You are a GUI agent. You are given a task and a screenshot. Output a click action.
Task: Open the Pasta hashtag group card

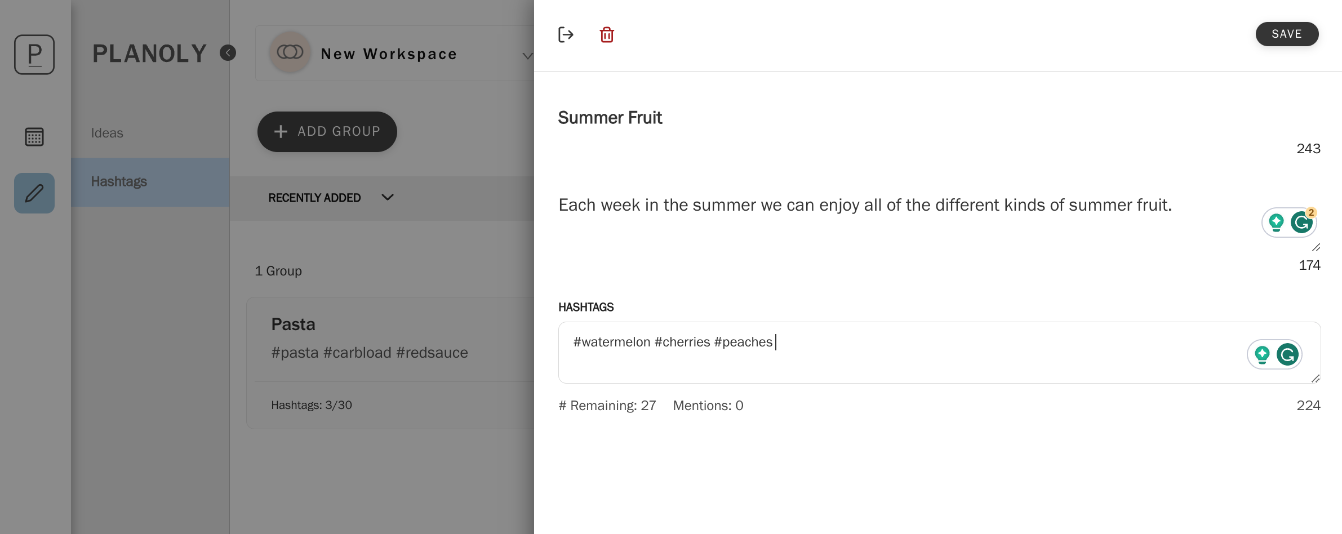390,363
